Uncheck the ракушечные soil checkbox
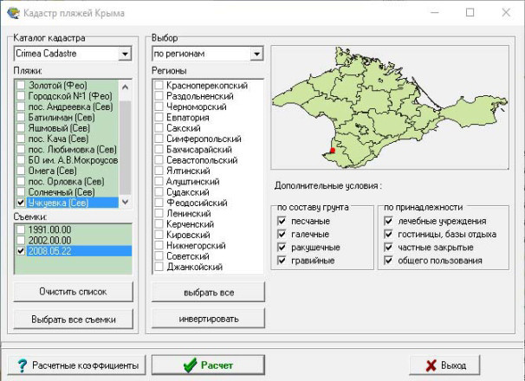This screenshot has width=525, height=381. (x=282, y=247)
